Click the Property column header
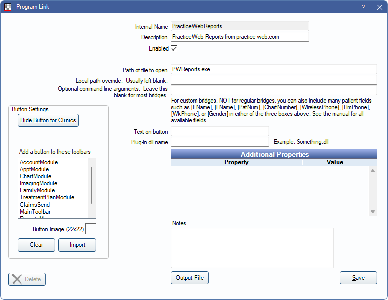Viewport: 388px width, 300px height. [x=236, y=162]
